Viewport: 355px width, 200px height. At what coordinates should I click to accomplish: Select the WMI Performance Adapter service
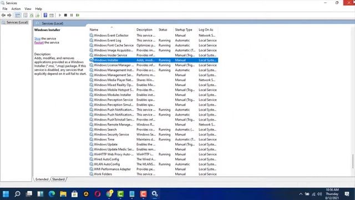[153, 169]
